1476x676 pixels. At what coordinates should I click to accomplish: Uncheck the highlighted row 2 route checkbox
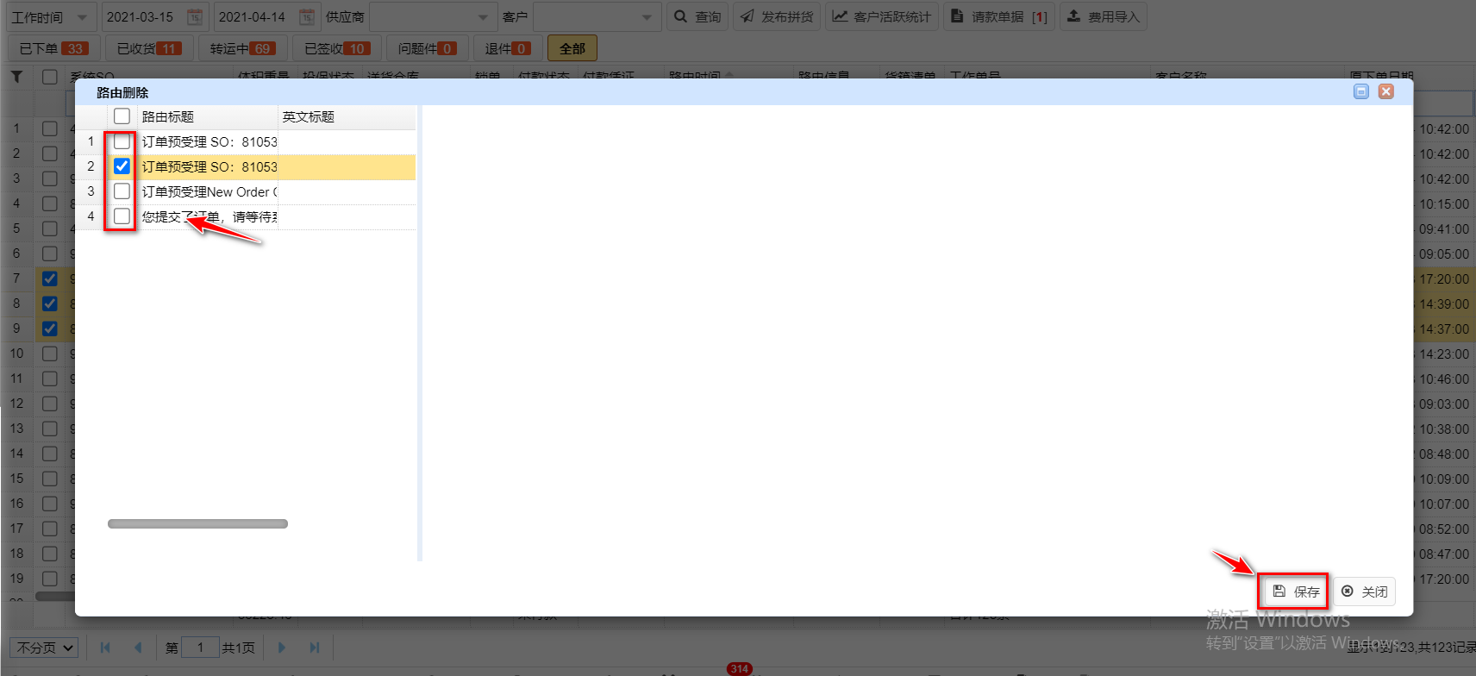click(x=122, y=166)
